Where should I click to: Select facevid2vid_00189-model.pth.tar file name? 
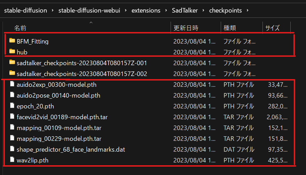click(x=62, y=117)
